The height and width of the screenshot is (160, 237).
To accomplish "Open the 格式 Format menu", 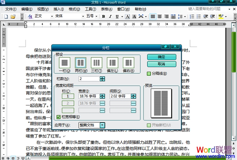I will pos(74,9).
